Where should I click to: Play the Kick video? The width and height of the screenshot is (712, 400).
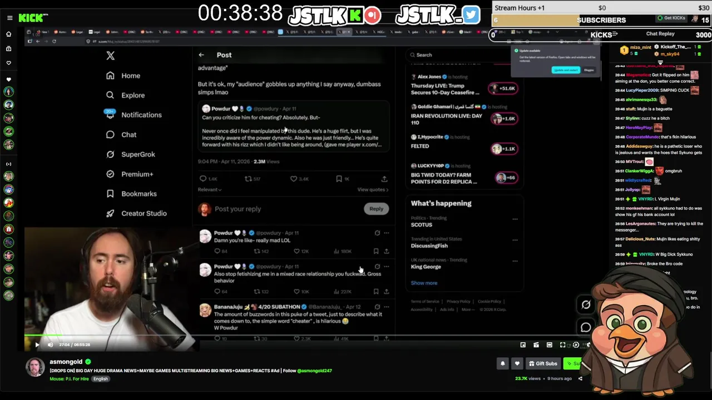pyautogui.click(x=37, y=345)
